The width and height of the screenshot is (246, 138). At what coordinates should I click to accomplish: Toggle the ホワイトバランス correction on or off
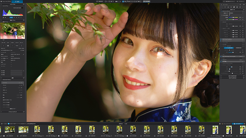222,11
